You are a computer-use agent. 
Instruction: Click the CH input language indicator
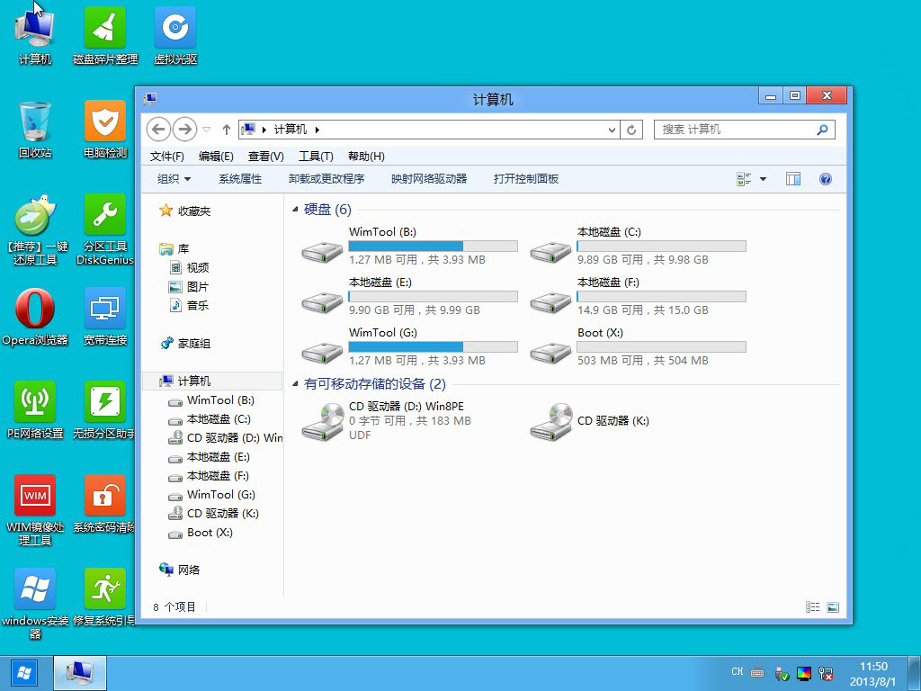738,671
